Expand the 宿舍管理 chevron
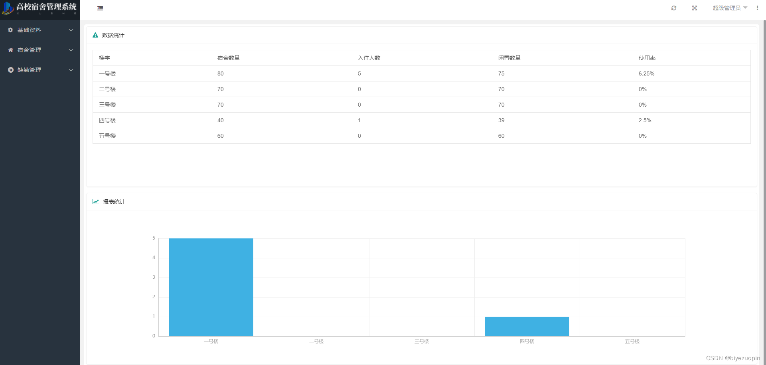This screenshot has height=365, width=766. (71, 50)
